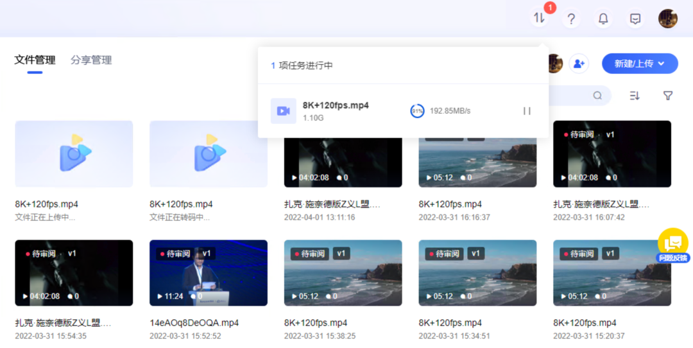Pause the 8K+120fps.mp4 upload
The image size is (693, 348).
pos(527,111)
